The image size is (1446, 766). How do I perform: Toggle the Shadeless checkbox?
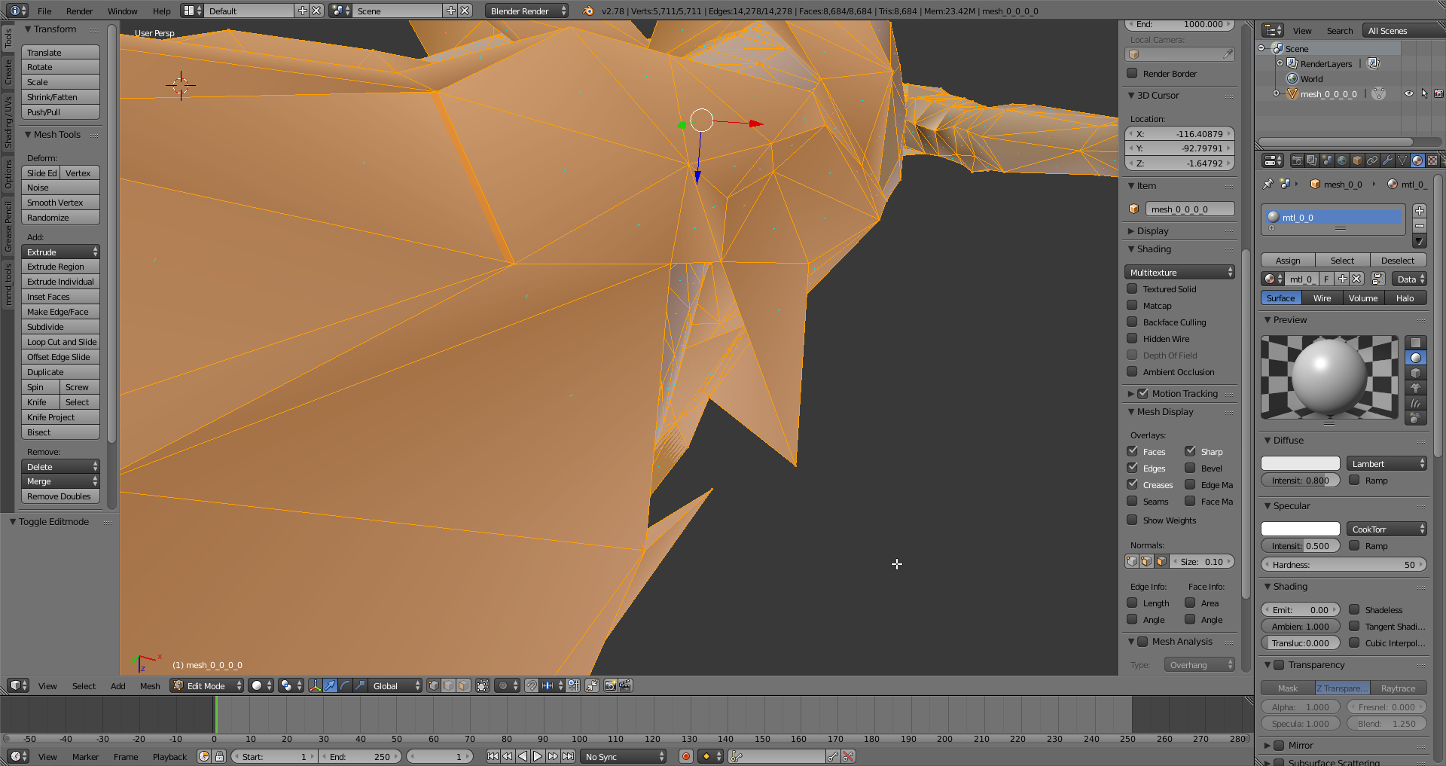point(1354,610)
